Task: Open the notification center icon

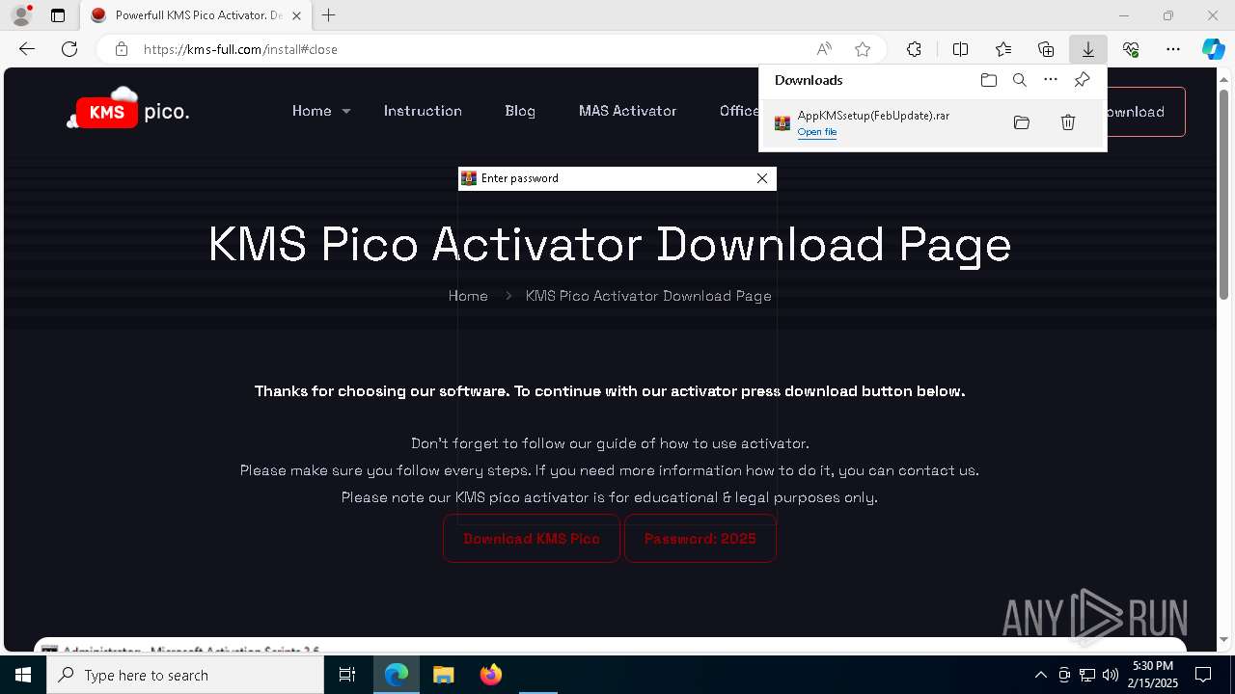Action: pos(1203,675)
